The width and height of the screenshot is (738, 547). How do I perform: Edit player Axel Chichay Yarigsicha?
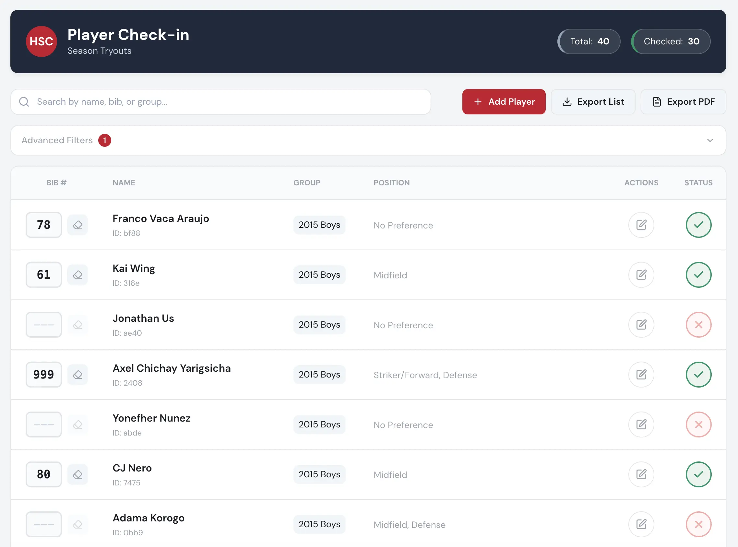click(x=641, y=375)
